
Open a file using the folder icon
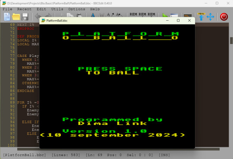click(16, 17)
